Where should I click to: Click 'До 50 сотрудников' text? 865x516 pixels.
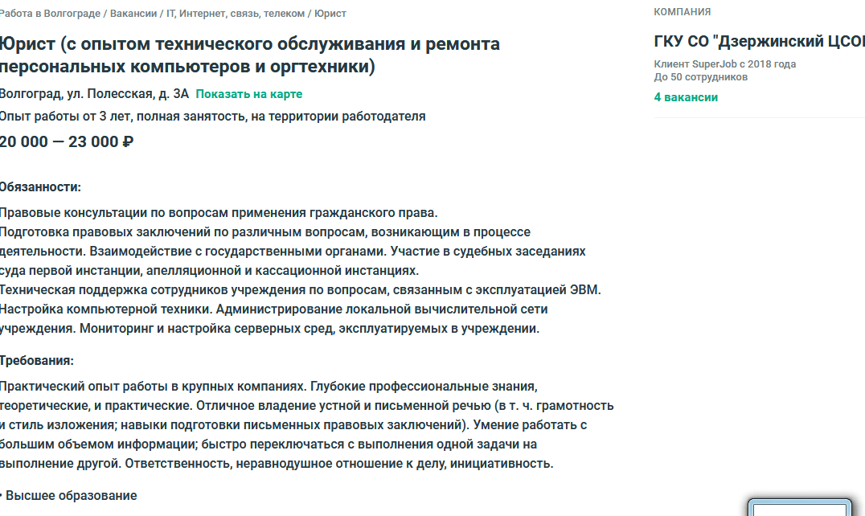click(x=701, y=77)
